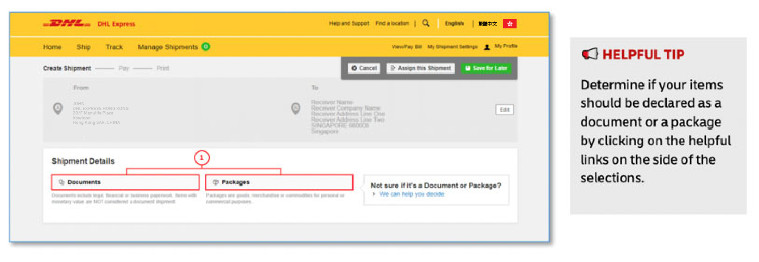Click the From address location pin
Viewport: 759px width, 262px height.
[x=58, y=109]
